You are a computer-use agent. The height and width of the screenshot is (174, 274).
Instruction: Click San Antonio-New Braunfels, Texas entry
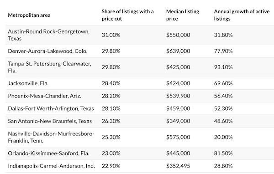[50, 121]
